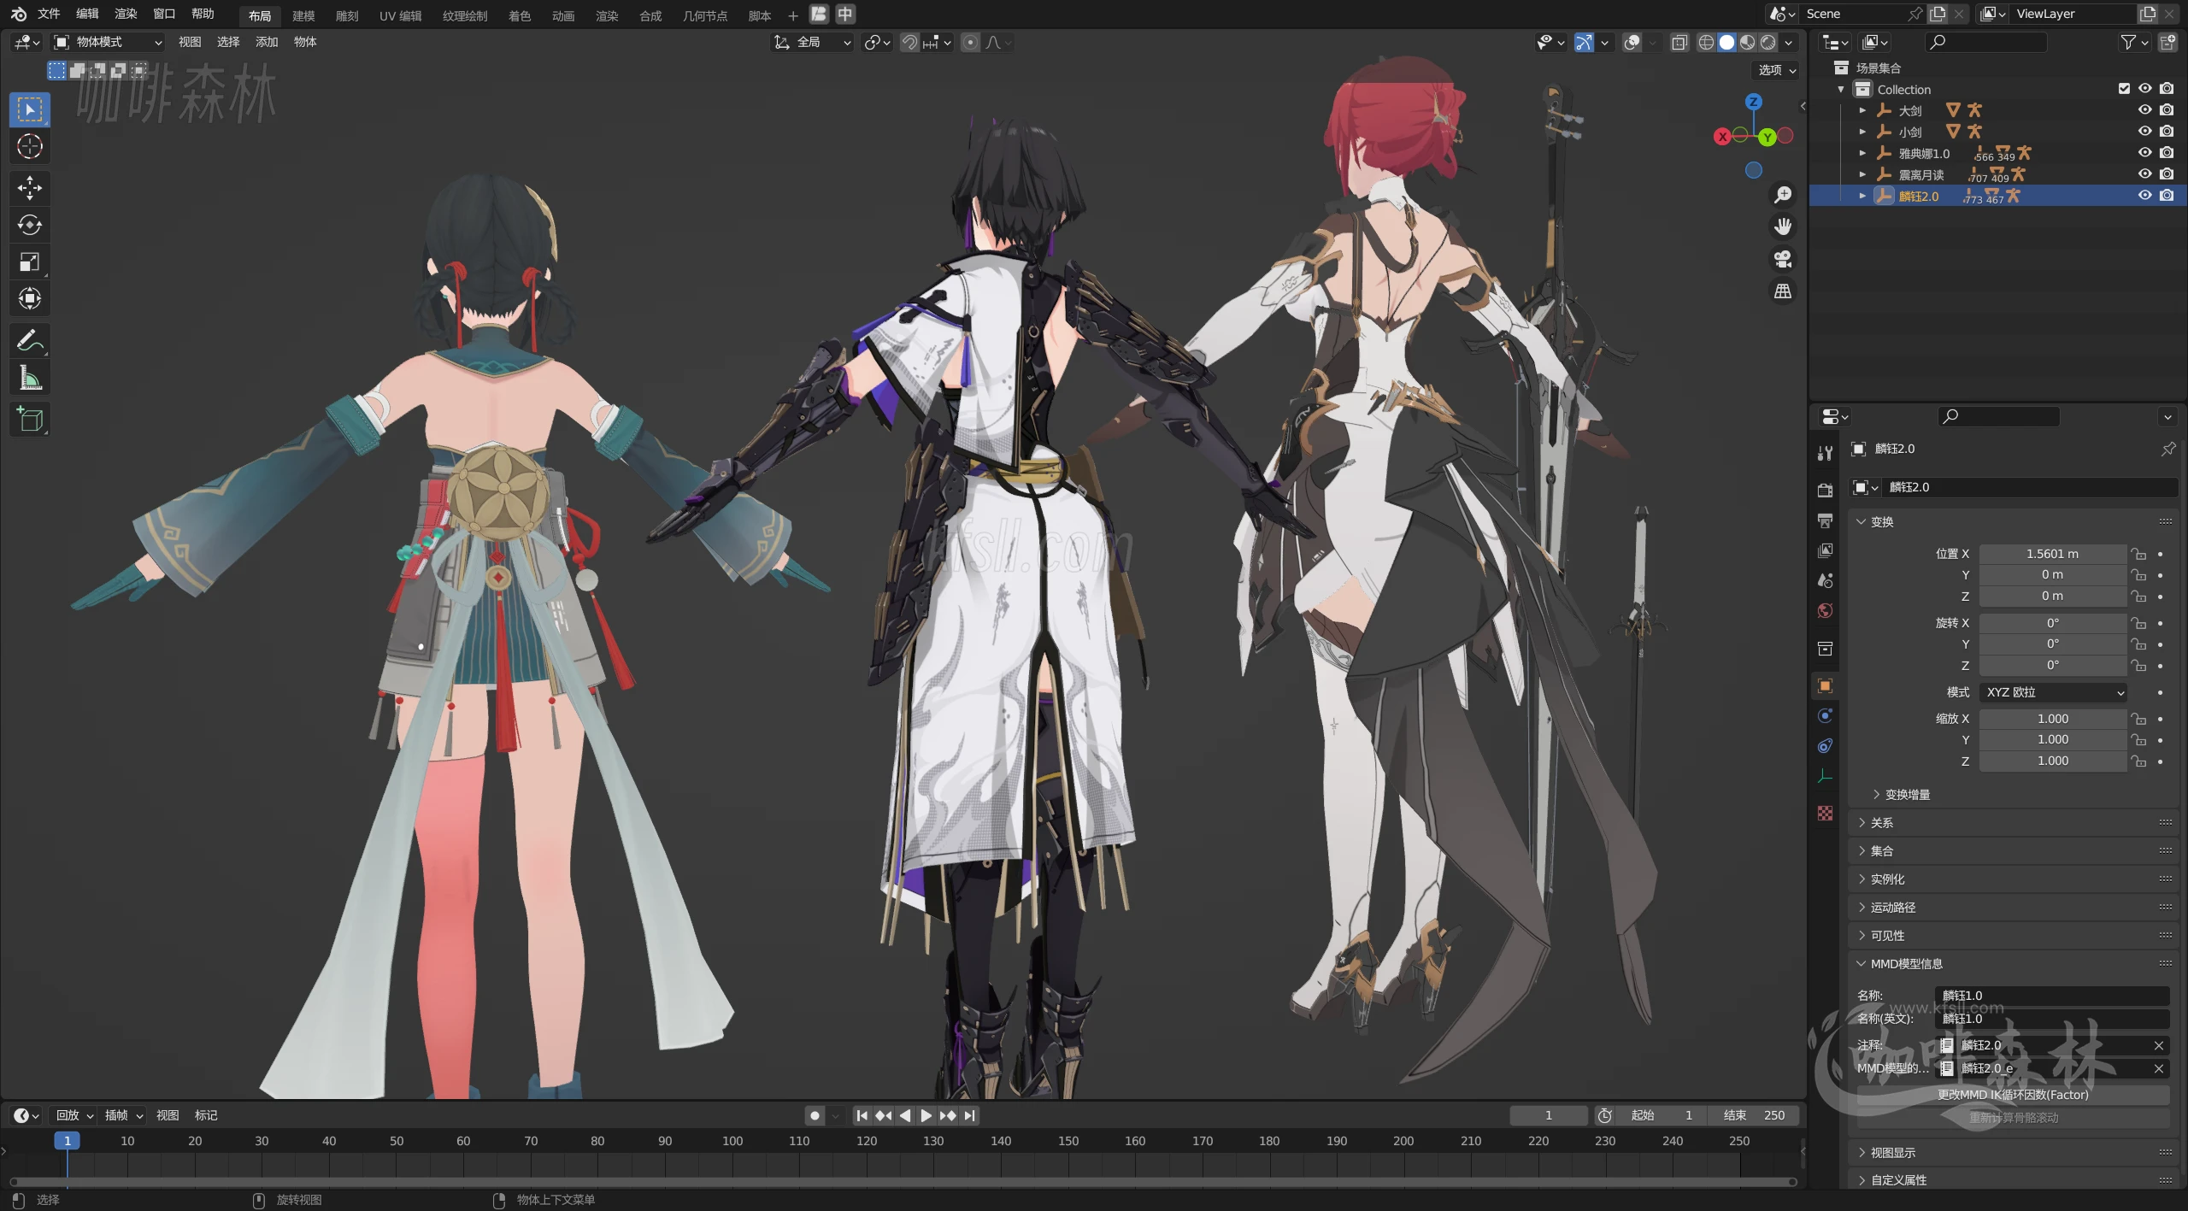Toggle the auto keying record button
This screenshot has height=1211, width=2188.
(815, 1115)
